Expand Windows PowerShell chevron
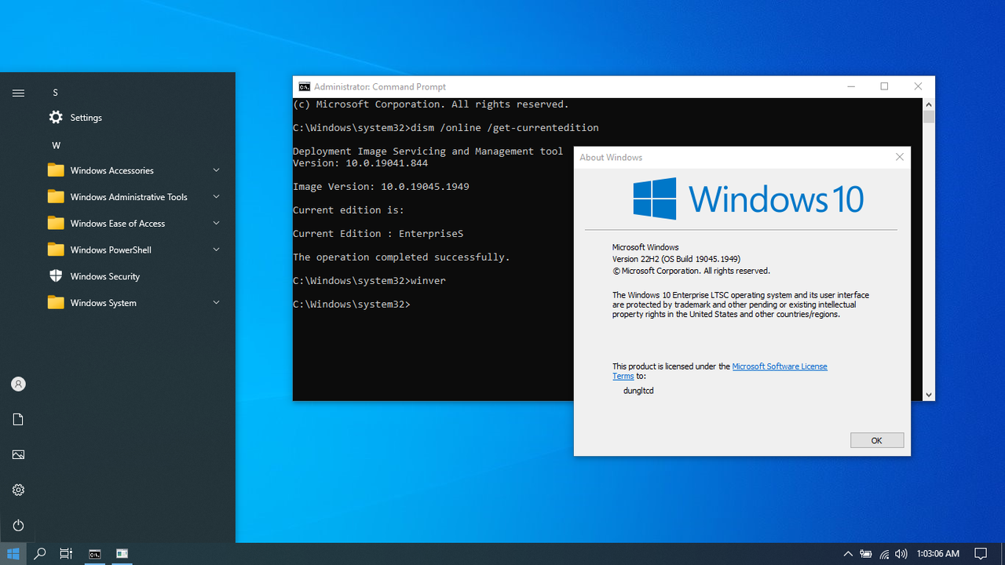 tap(216, 250)
